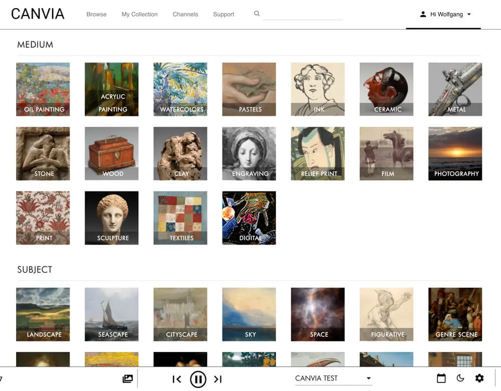Select the Pastels tile

(x=249, y=89)
